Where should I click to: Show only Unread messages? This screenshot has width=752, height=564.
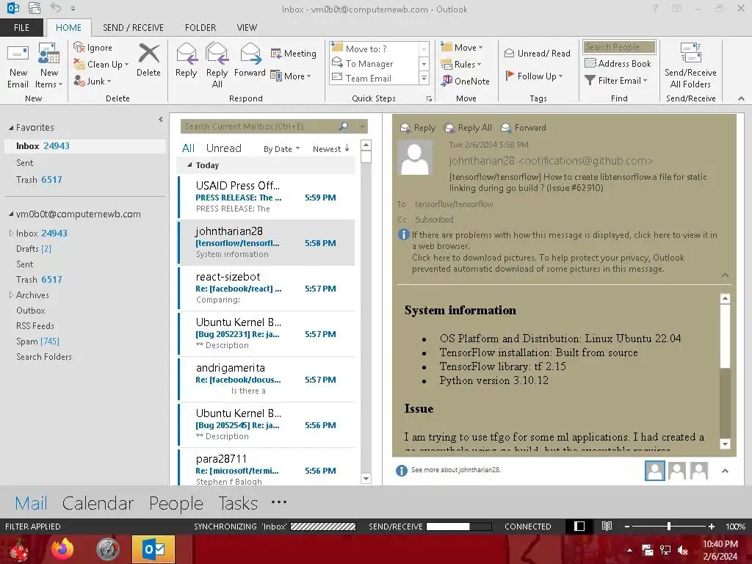click(223, 148)
